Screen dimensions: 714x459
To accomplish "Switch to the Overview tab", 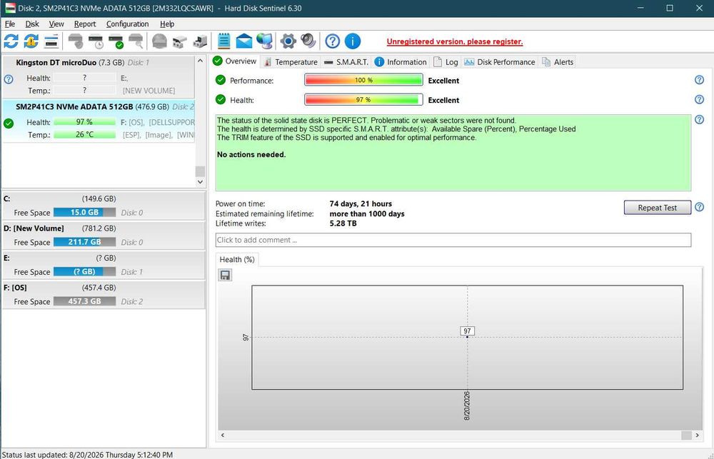I will [235, 61].
